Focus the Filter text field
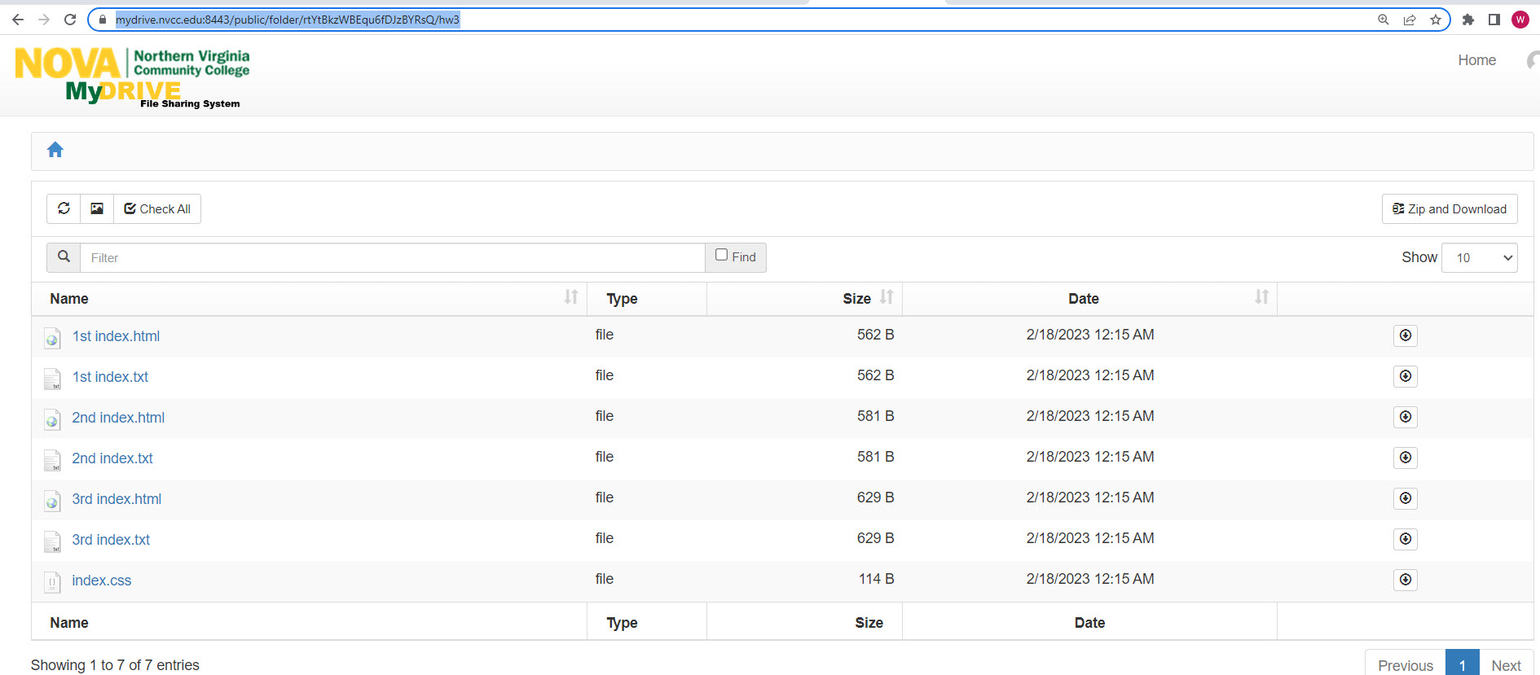Viewport: 1540px width, 675px height. click(x=392, y=258)
